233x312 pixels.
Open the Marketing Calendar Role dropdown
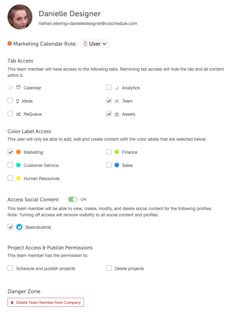[x=95, y=44]
